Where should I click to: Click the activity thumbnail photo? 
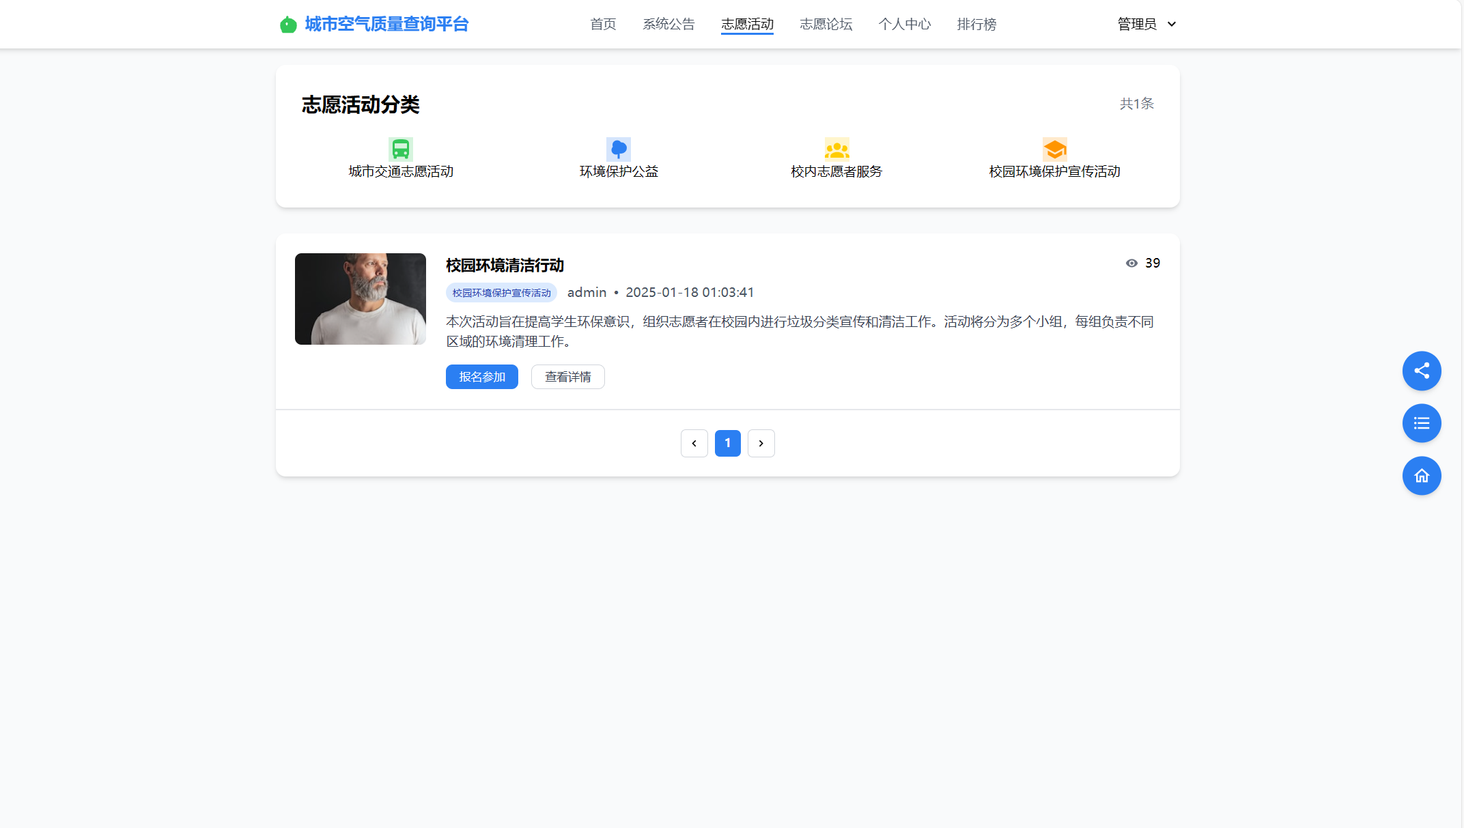point(360,298)
